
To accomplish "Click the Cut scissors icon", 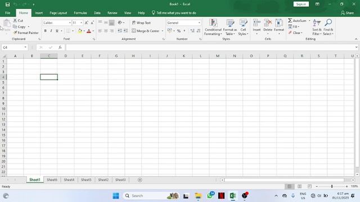I will 15,21.
